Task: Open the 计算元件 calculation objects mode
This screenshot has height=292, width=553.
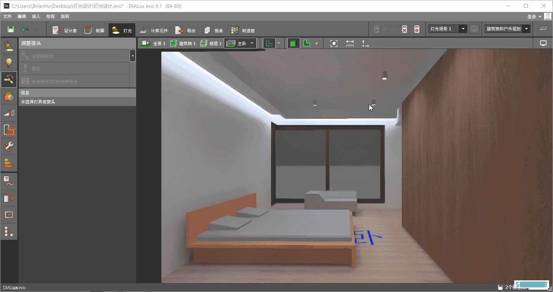Action: pos(154,30)
